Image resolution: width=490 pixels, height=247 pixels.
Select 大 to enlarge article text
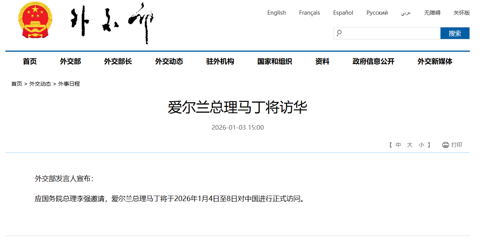(409, 145)
